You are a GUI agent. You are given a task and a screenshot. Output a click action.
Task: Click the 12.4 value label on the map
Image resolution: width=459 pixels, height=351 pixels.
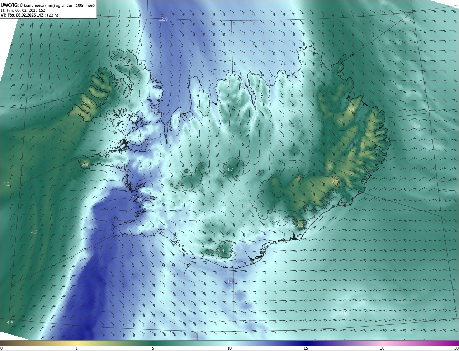(232, 281)
